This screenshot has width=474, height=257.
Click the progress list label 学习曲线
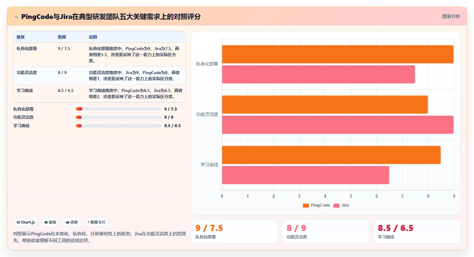pos(21,126)
